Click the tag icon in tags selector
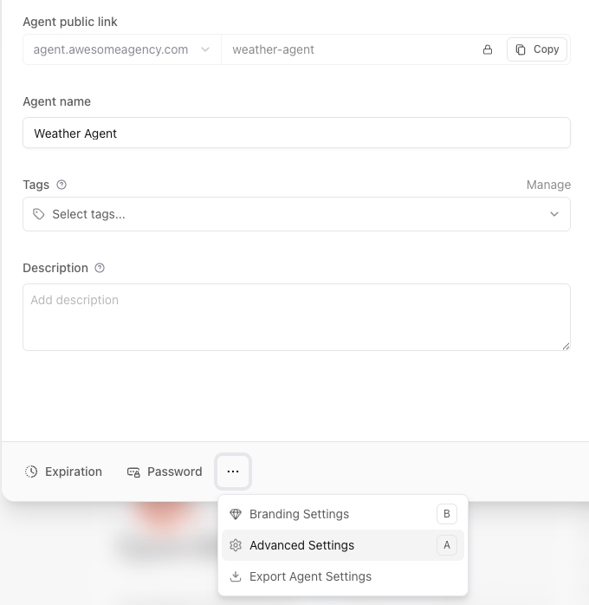Screen dimensions: 589x605 click(39, 214)
